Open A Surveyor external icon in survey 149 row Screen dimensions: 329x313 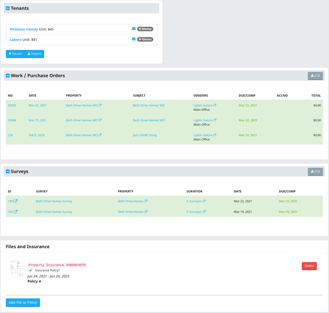point(204,201)
